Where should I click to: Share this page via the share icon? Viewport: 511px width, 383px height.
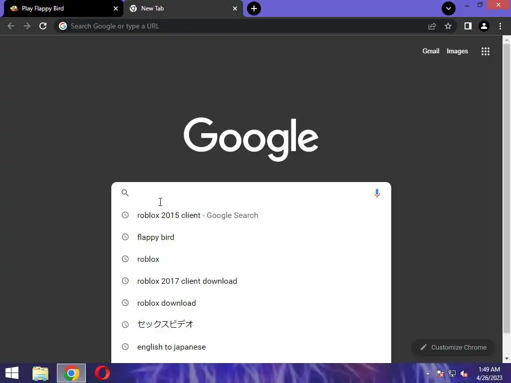[x=432, y=26]
